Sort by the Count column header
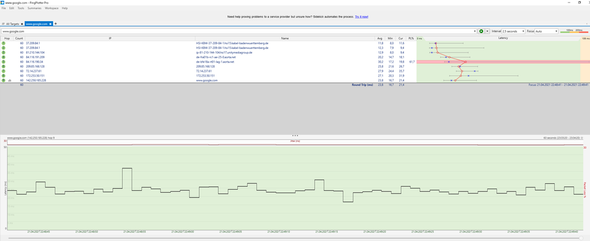 click(x=19, y=38)
